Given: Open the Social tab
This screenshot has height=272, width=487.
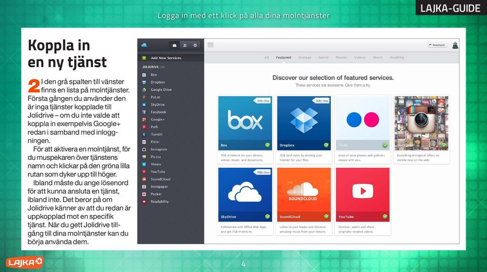Looking at the screenshot, I should pyautogui.click(x=323, y=57).
